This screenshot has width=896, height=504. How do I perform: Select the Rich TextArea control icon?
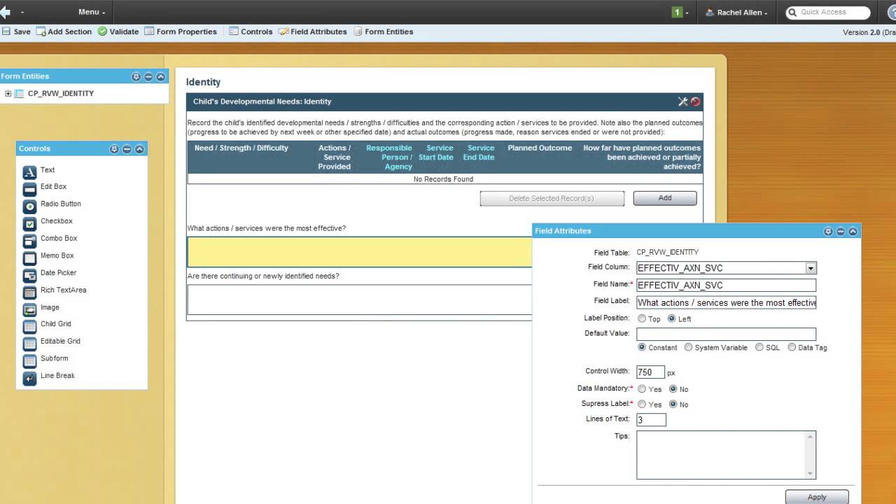29,293
